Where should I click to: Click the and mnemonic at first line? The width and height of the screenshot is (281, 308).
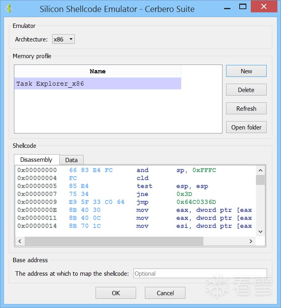point(142,170)
